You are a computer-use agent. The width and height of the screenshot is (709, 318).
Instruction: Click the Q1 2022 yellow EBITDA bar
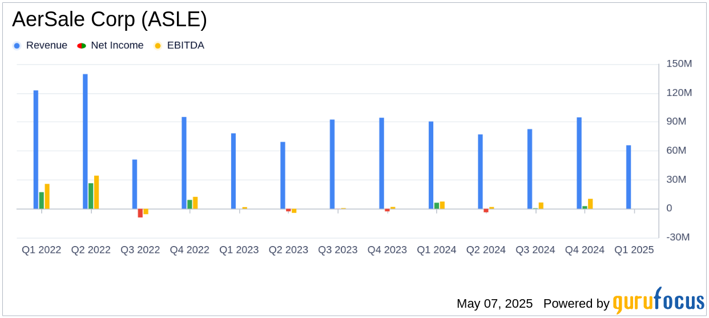click(47, 196)
